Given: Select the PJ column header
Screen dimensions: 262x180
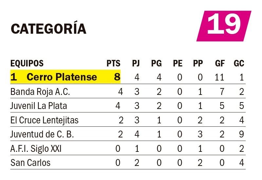Looking at the screenshot, I should (136, 63).
